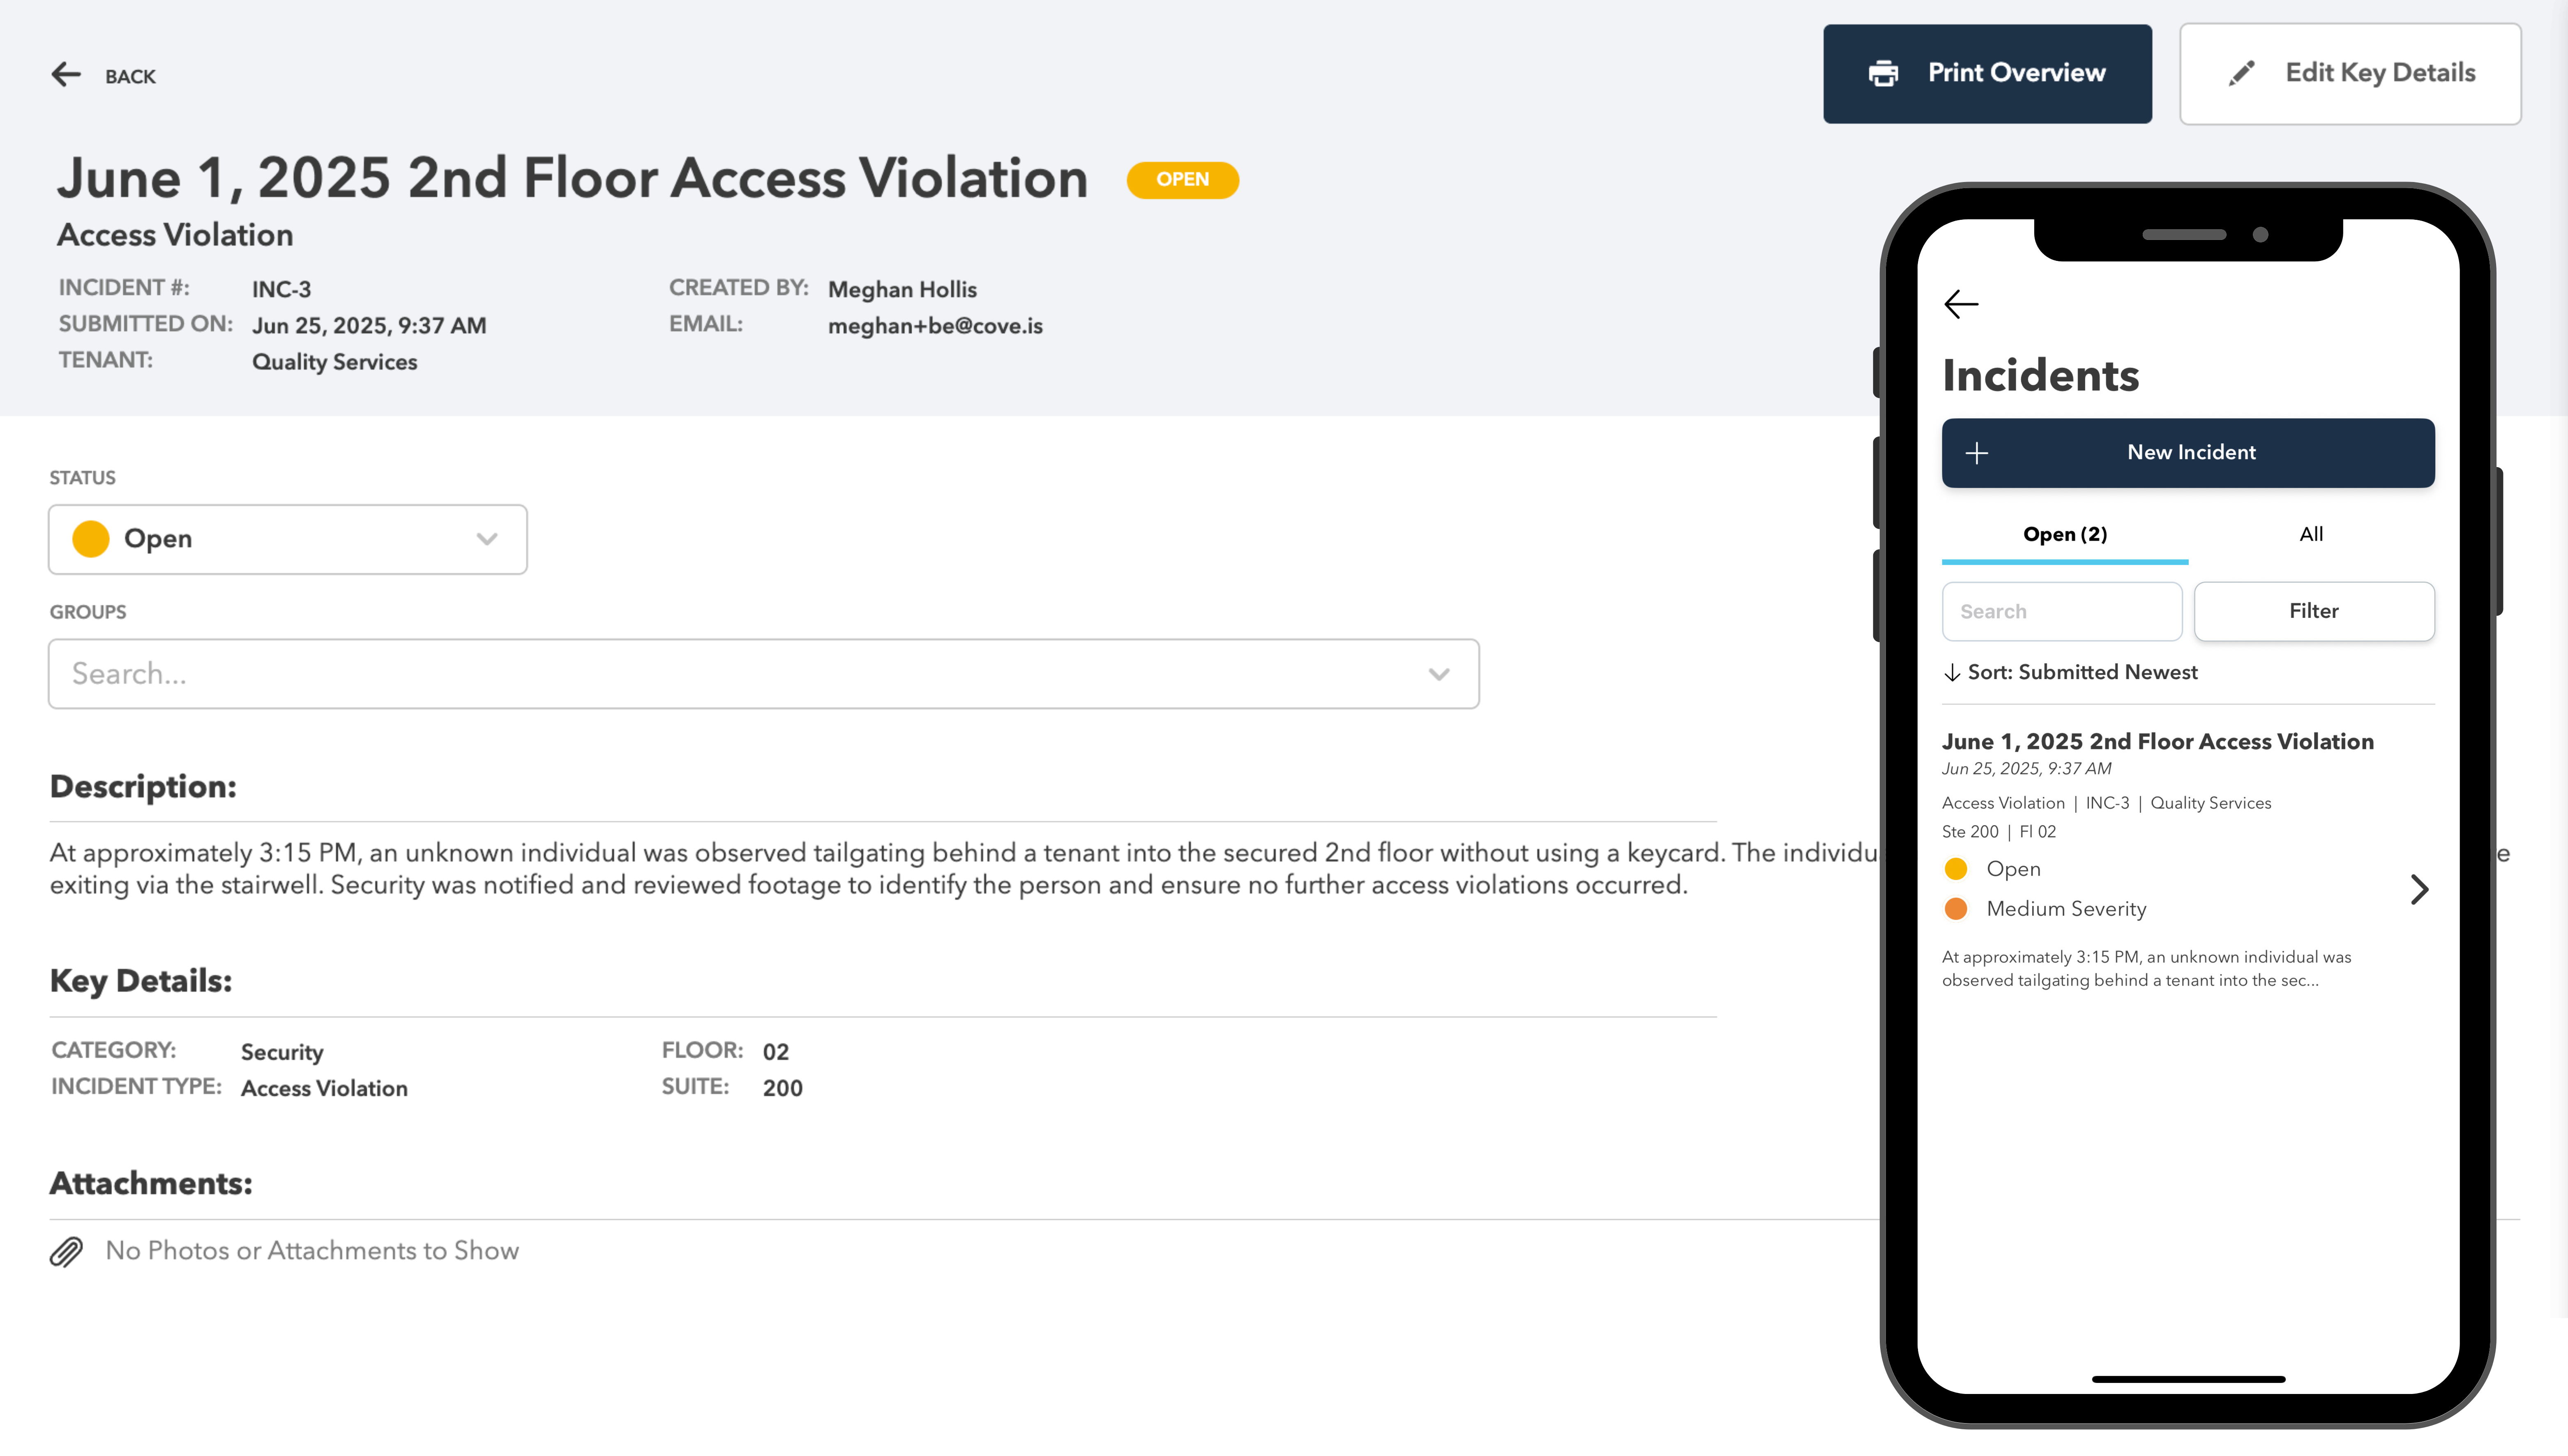Click the paperclip attachments icon
Viewport: 2568px width, 1456px height.
coord(67,1252)
